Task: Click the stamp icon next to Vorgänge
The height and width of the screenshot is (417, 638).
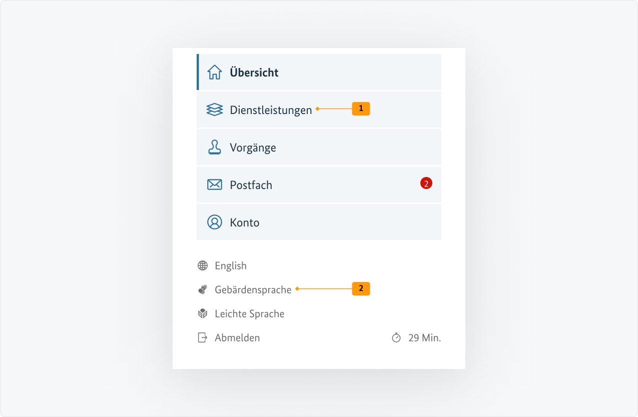Action: 215,147
